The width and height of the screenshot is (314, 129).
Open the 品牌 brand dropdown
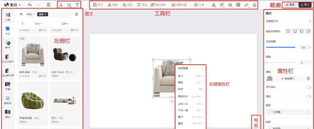tap(65, 23)
